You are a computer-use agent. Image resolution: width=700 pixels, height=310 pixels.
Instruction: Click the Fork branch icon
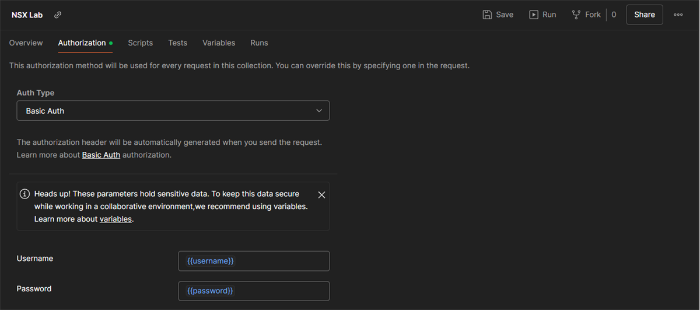point(576,15)
